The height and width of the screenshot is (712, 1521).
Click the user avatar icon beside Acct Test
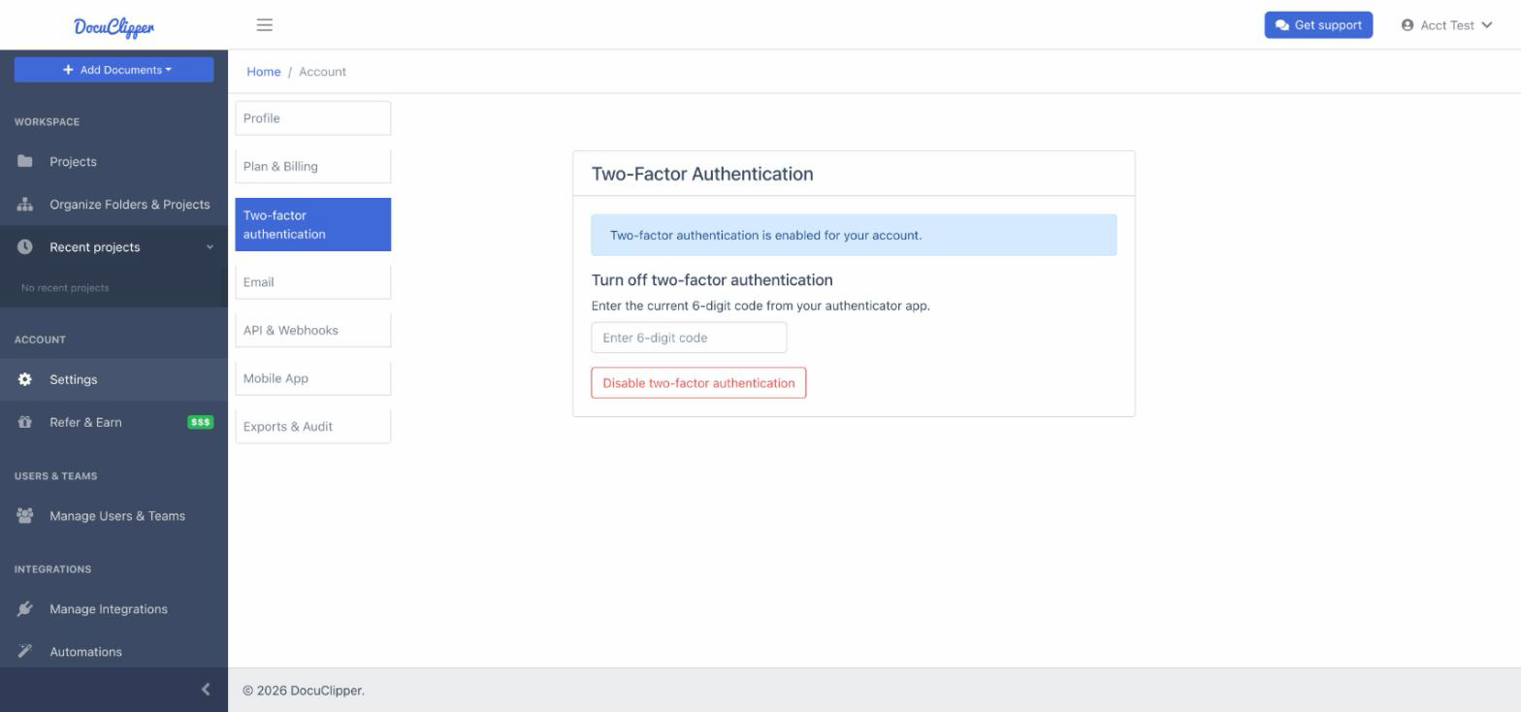pos(1408,25)
